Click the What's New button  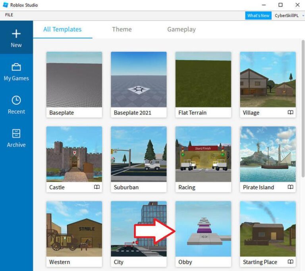click(x=258, y=15)
